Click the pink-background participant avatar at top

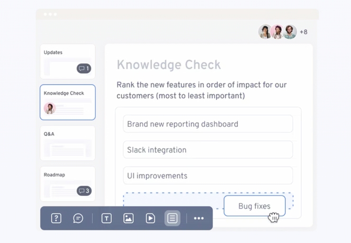[x=277, y=32]
